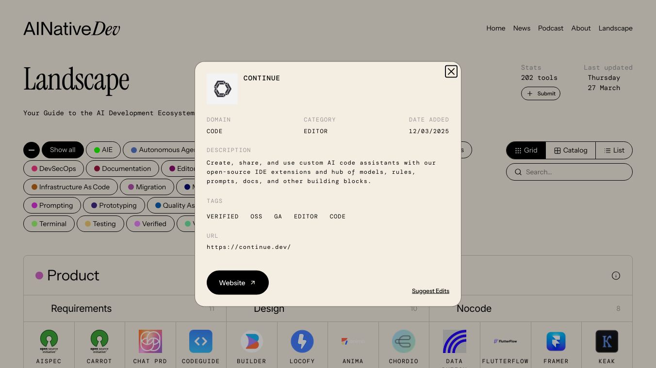656x368 pixels.
Task: Toggle the AIE filter tag
Action: tap(103, 150)
